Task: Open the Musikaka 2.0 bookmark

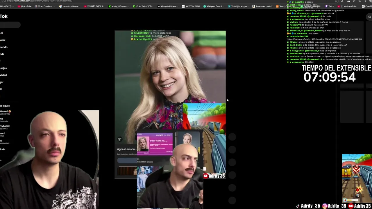Action: [348, 6]
